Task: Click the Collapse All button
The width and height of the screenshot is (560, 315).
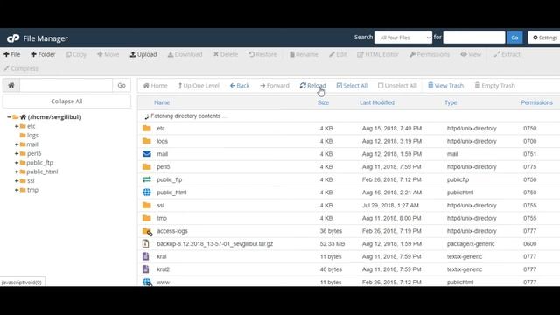Action: 66,101
